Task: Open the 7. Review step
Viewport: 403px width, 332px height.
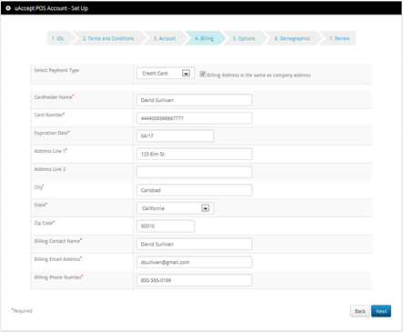Action: point(339,38)
